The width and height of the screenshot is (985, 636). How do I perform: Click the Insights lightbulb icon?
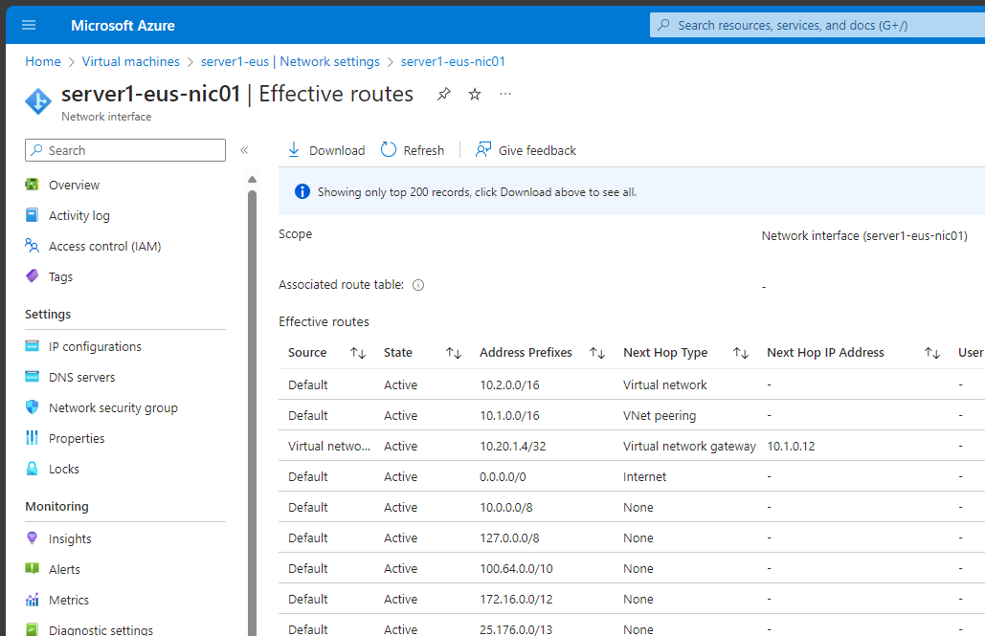pos(32,537)
